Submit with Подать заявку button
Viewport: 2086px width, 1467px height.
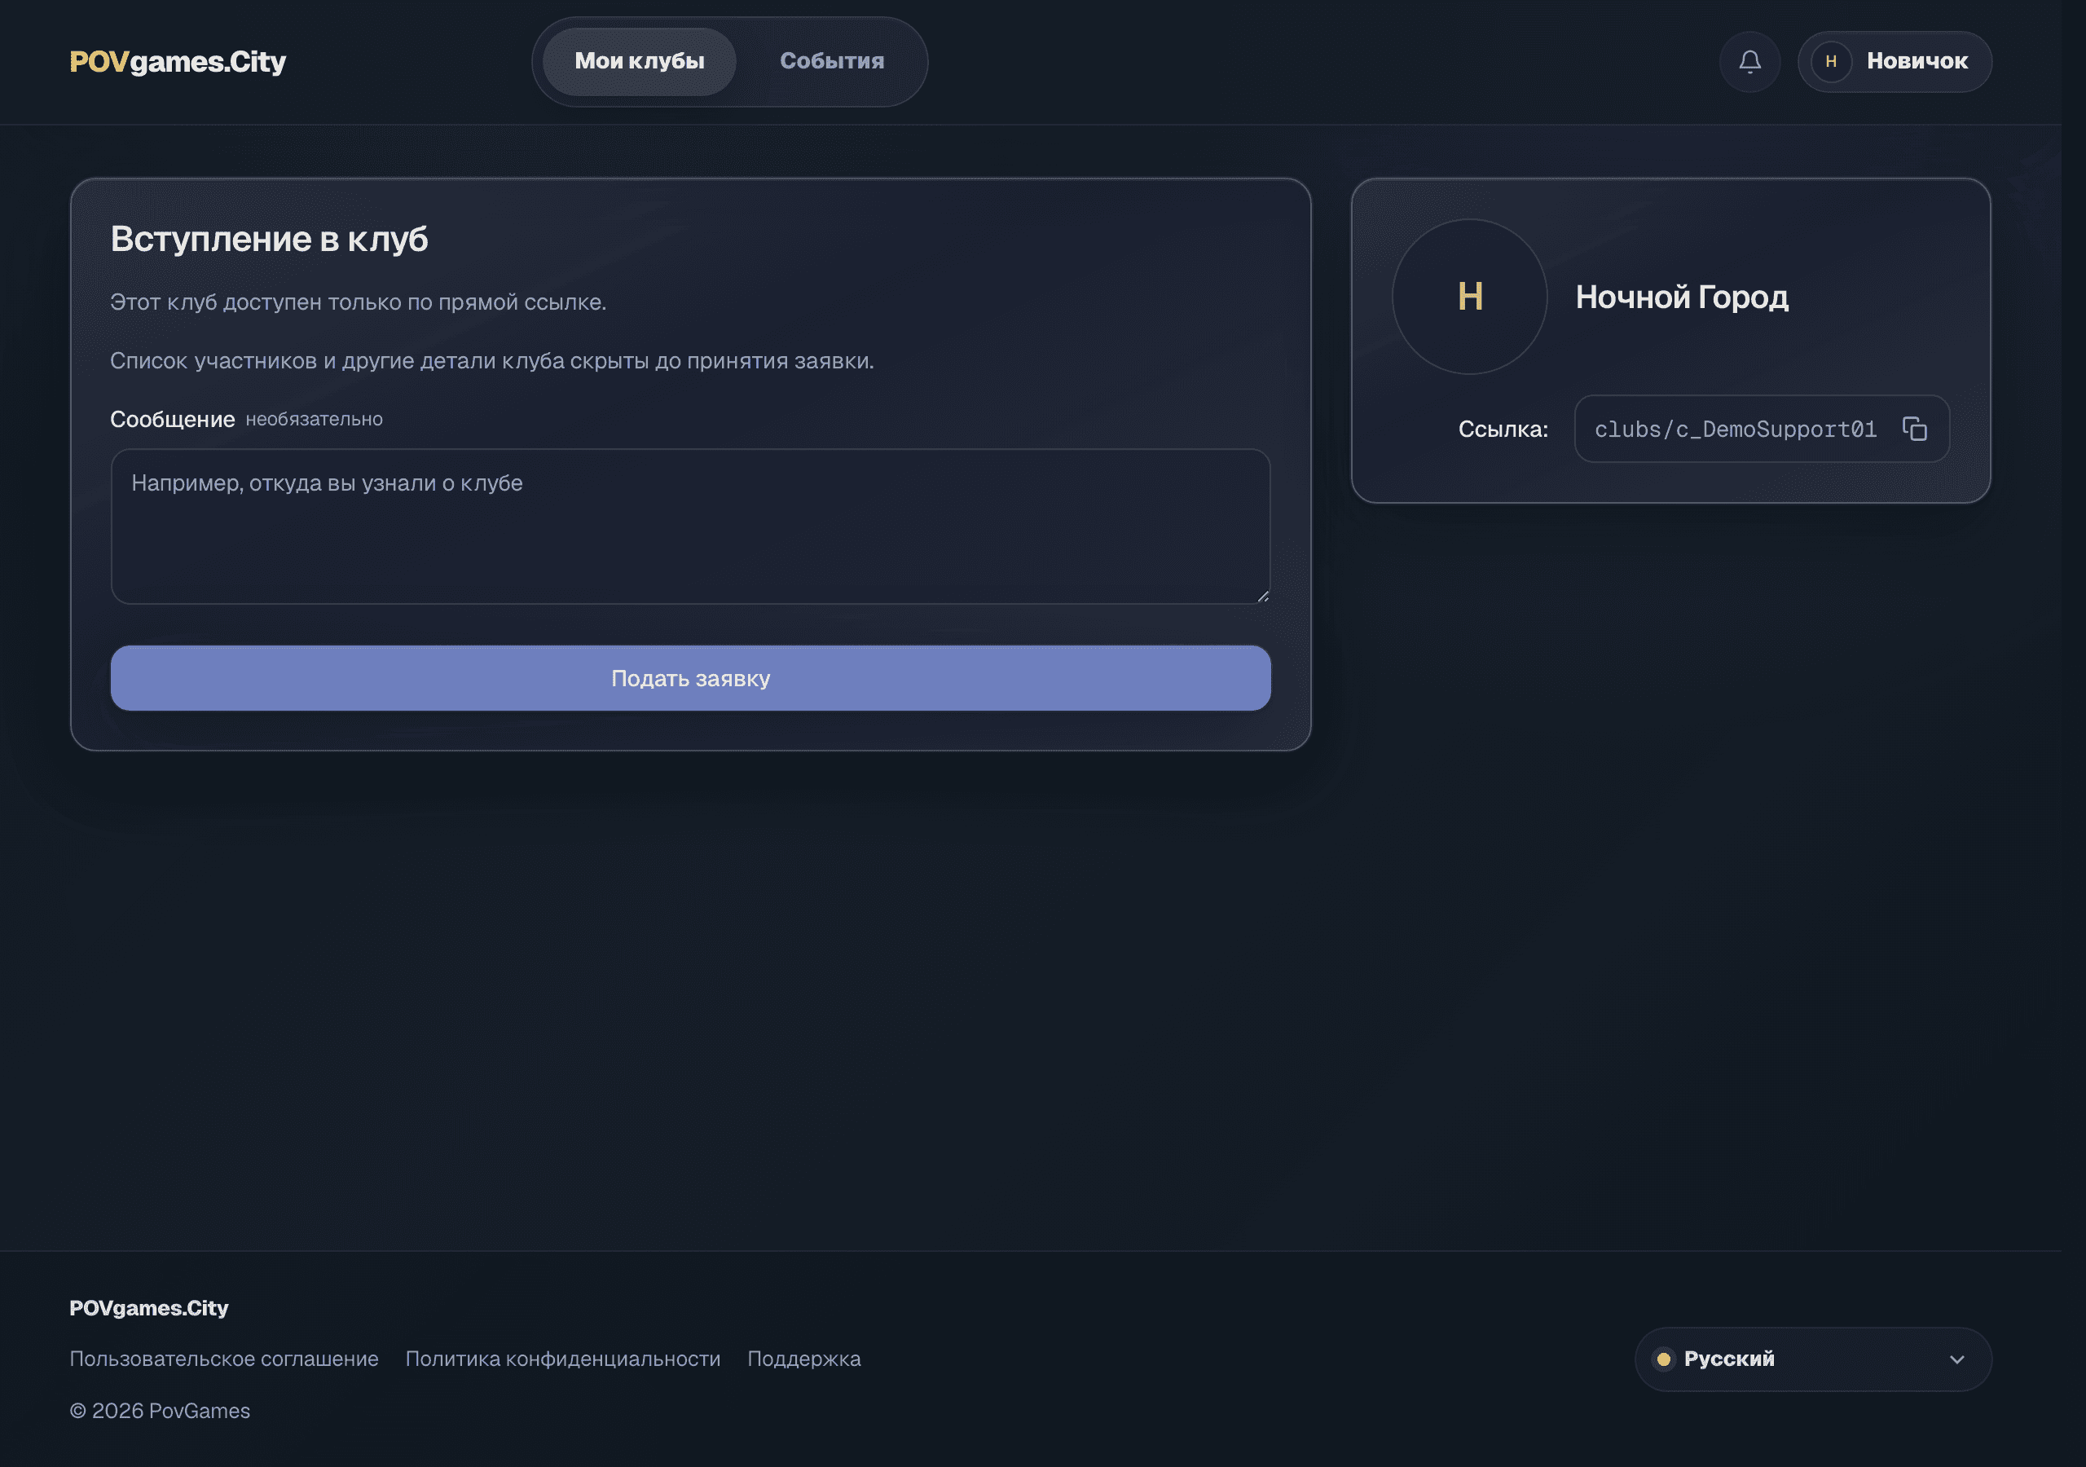point(690,678)
